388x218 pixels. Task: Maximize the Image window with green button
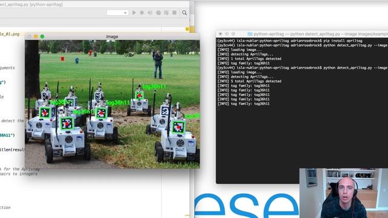click(42, 36)
